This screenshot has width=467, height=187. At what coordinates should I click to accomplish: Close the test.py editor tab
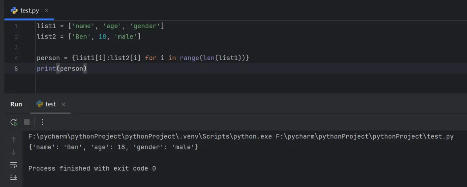pyautogui.click(x=46, y=10)
